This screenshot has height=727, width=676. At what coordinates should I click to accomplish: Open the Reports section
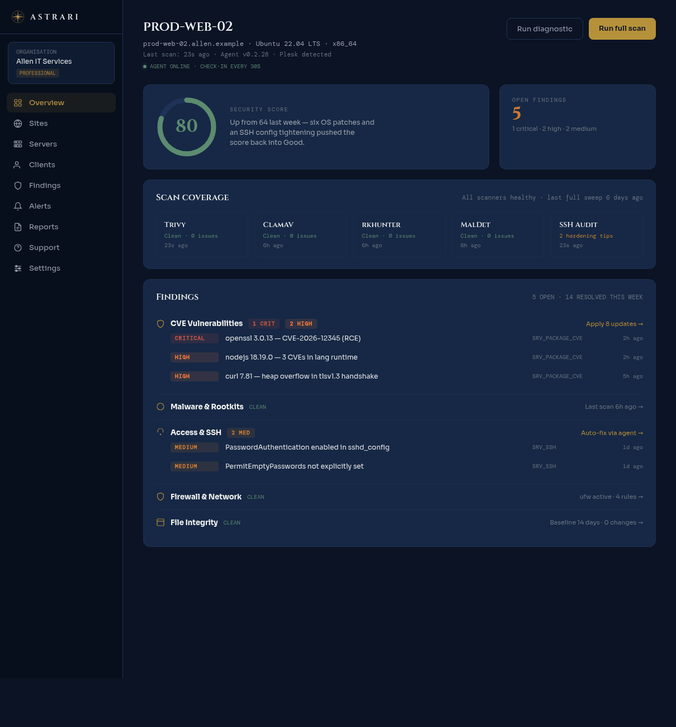[x=61, y=227]
